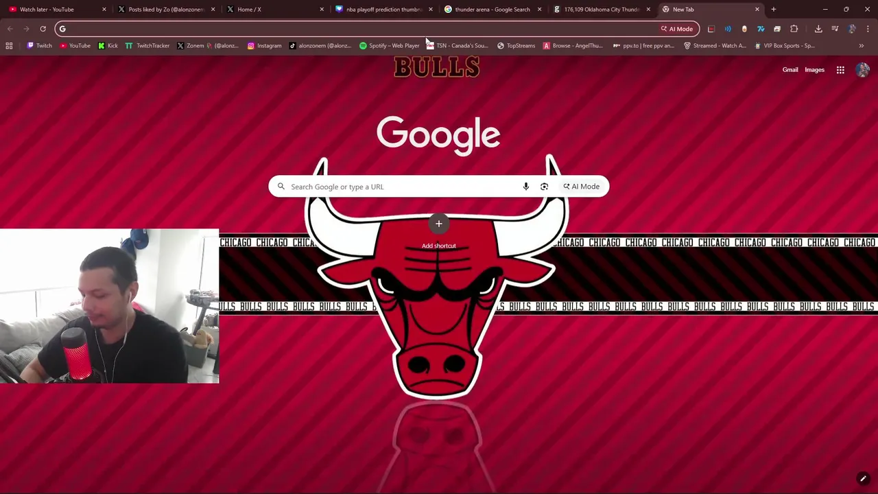Click the browser back arrow

tap(10, 29)
